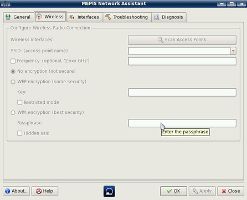
Task: Click the Troubleshooting hammer icon
Action: (x=108, y=17)
